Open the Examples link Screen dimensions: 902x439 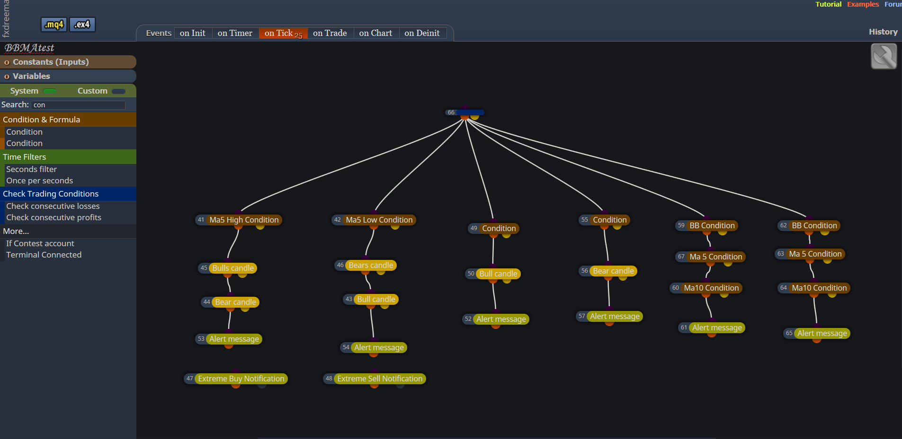(x=863, y=4)
